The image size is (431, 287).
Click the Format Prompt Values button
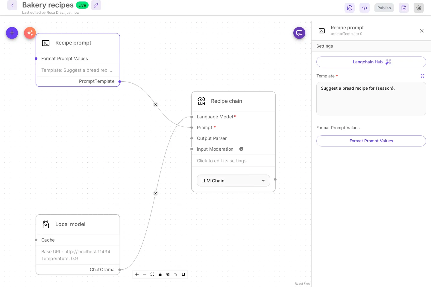(371, 141)
